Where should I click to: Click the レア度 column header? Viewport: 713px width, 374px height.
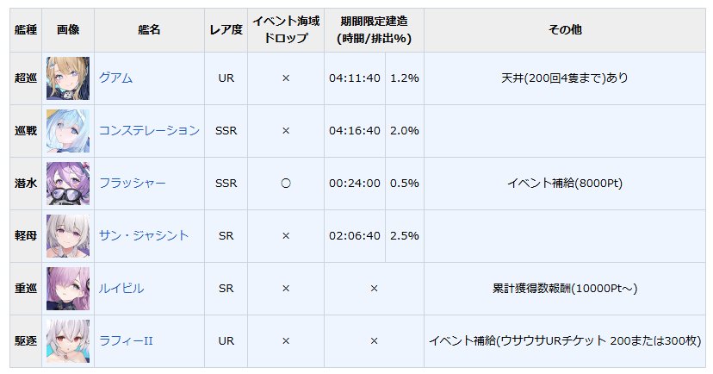coord(226,30)
